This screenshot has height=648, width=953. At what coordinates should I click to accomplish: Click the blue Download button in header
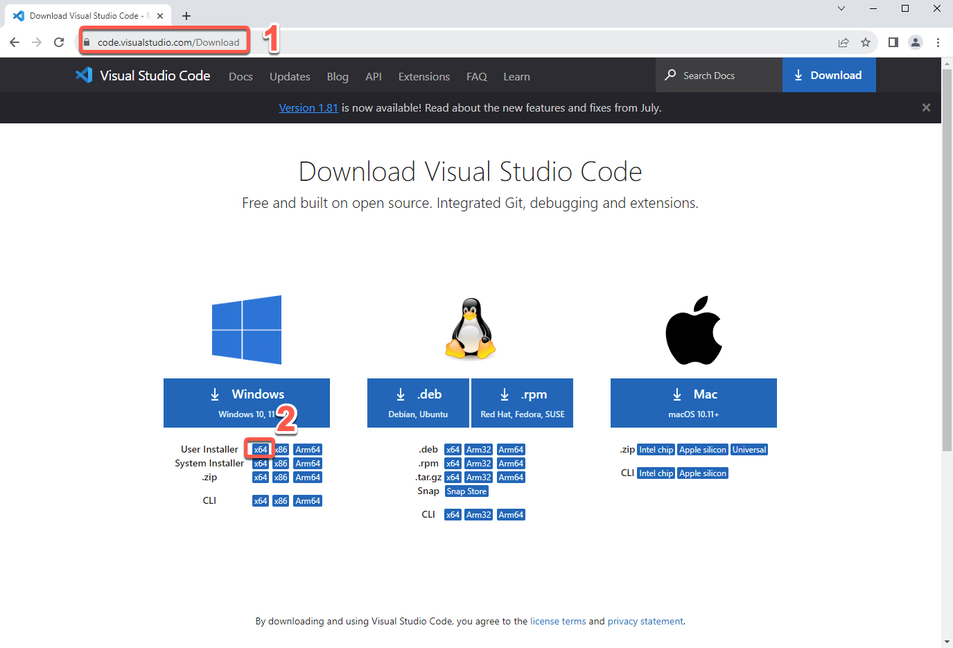pyautogui.click(x=828, y=75)
